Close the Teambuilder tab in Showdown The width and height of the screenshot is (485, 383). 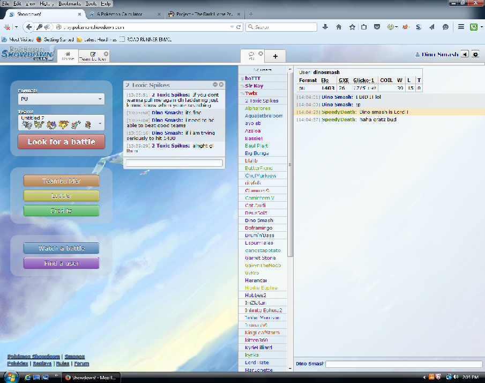pyautogui.click(x=106, y=54)
